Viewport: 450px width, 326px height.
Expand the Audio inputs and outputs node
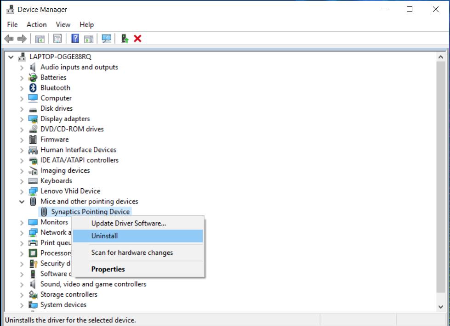pyautogui.click(x=22, y=67)
